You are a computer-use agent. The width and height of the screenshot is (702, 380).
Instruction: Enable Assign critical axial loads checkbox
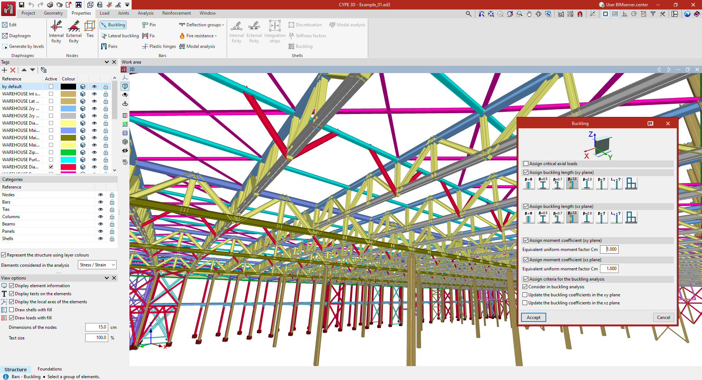526,164
